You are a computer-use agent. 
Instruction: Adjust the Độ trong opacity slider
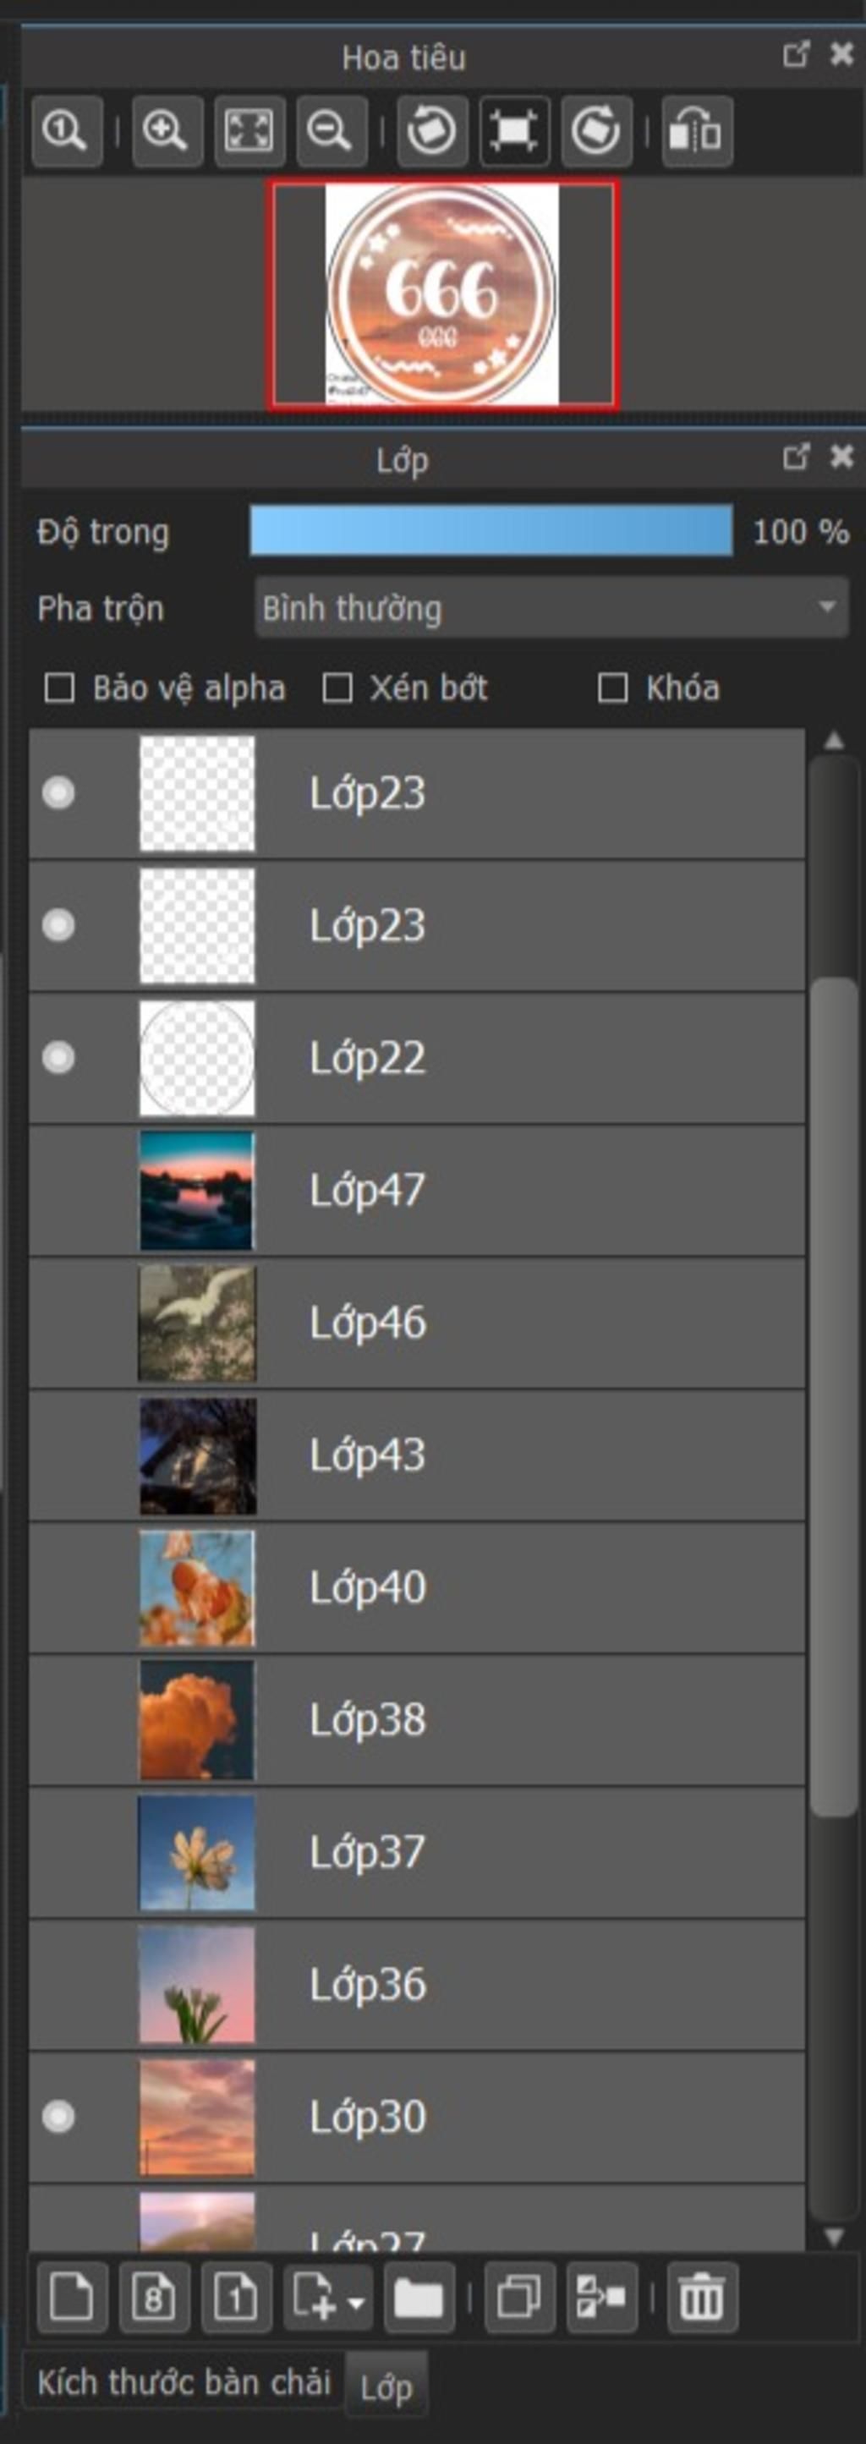pos(491,530)
